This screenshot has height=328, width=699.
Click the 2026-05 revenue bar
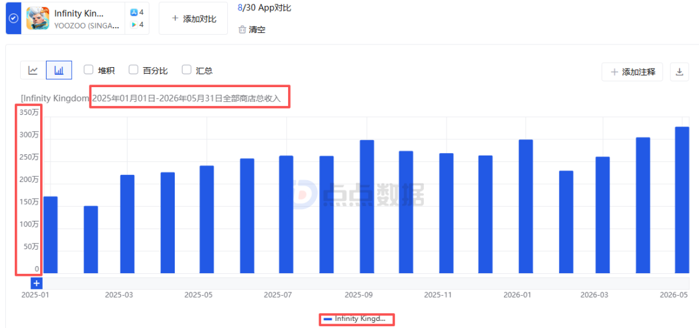click(x=682, y=200)
